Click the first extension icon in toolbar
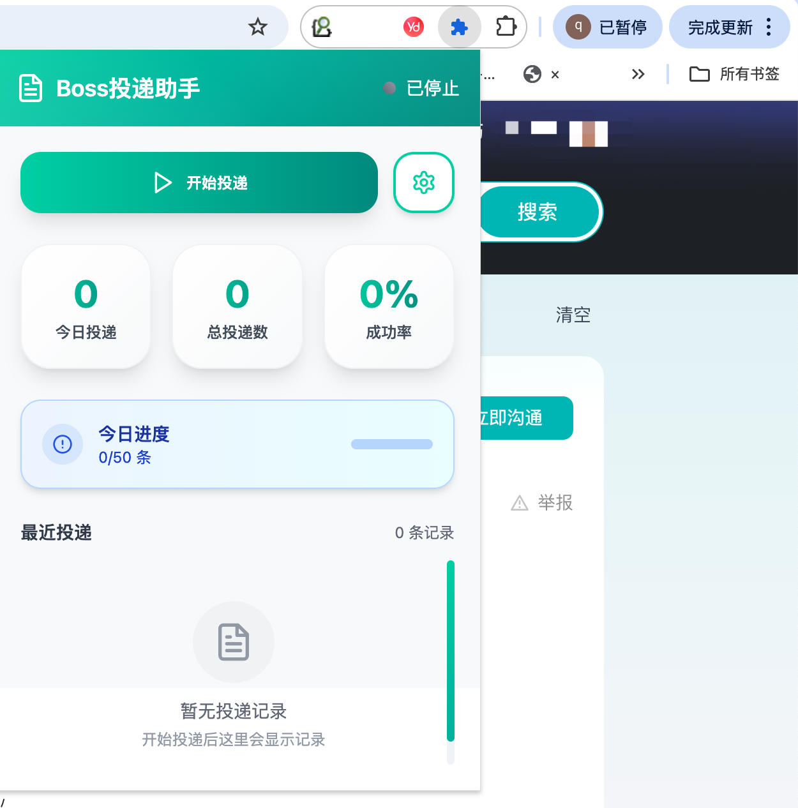 pos(322,27)
